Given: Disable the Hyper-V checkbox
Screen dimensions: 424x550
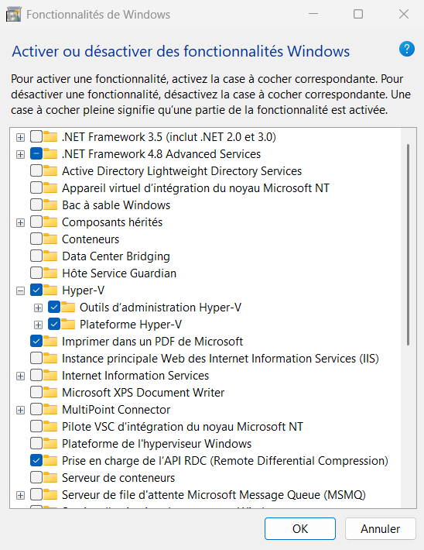Looking at the screenshot, I should pos(36,290).
